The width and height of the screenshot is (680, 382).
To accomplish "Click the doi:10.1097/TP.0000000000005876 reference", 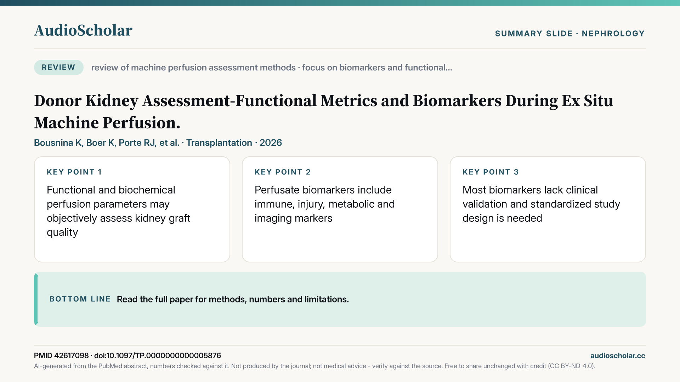I will coord(158,355).
